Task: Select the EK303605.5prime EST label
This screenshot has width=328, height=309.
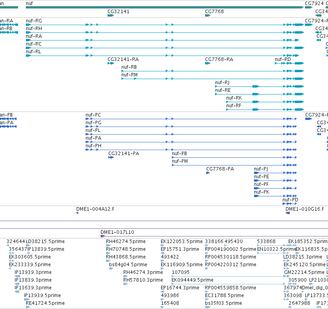Action: click(30, 257)
